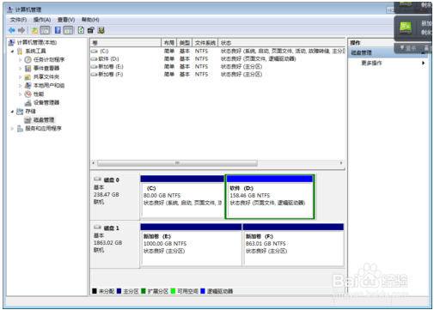The height and width of the screenshot is (310, 434).
Task: Select the 计算机管理(本地) root node
Action: [x=33, y=42]
